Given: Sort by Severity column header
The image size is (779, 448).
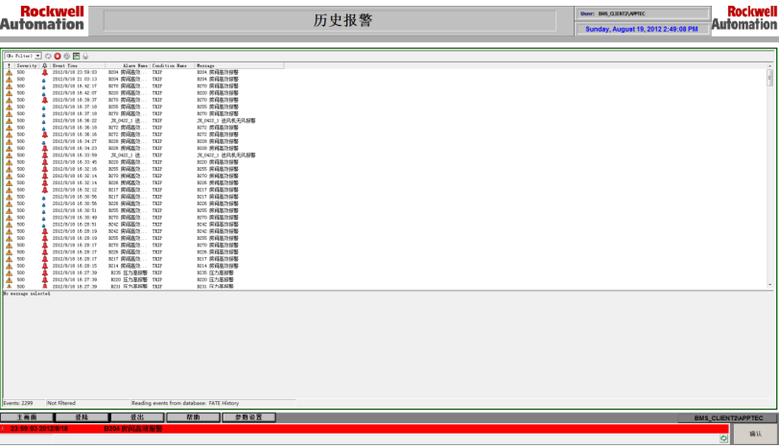Looking at the screenshot, I should [26, 65].
